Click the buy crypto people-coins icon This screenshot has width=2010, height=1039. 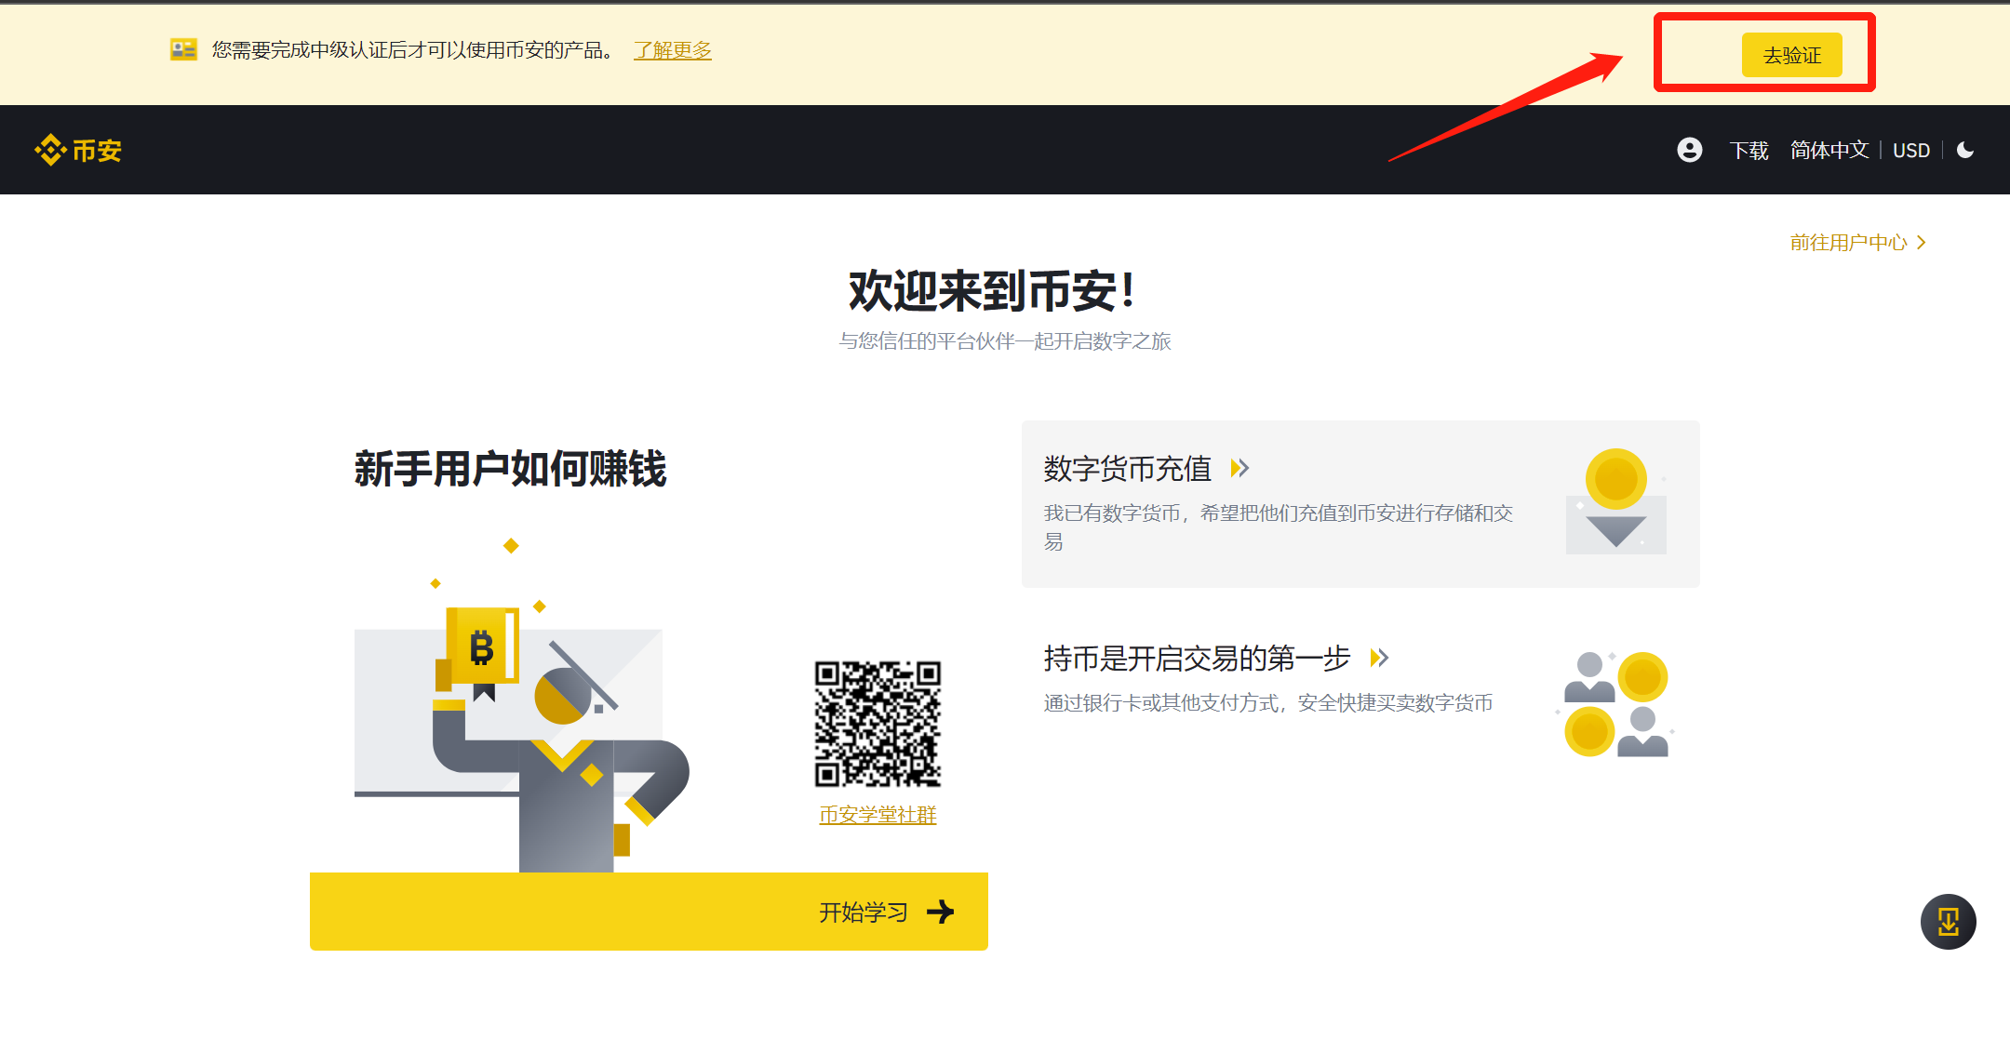tap(1616, 704)
